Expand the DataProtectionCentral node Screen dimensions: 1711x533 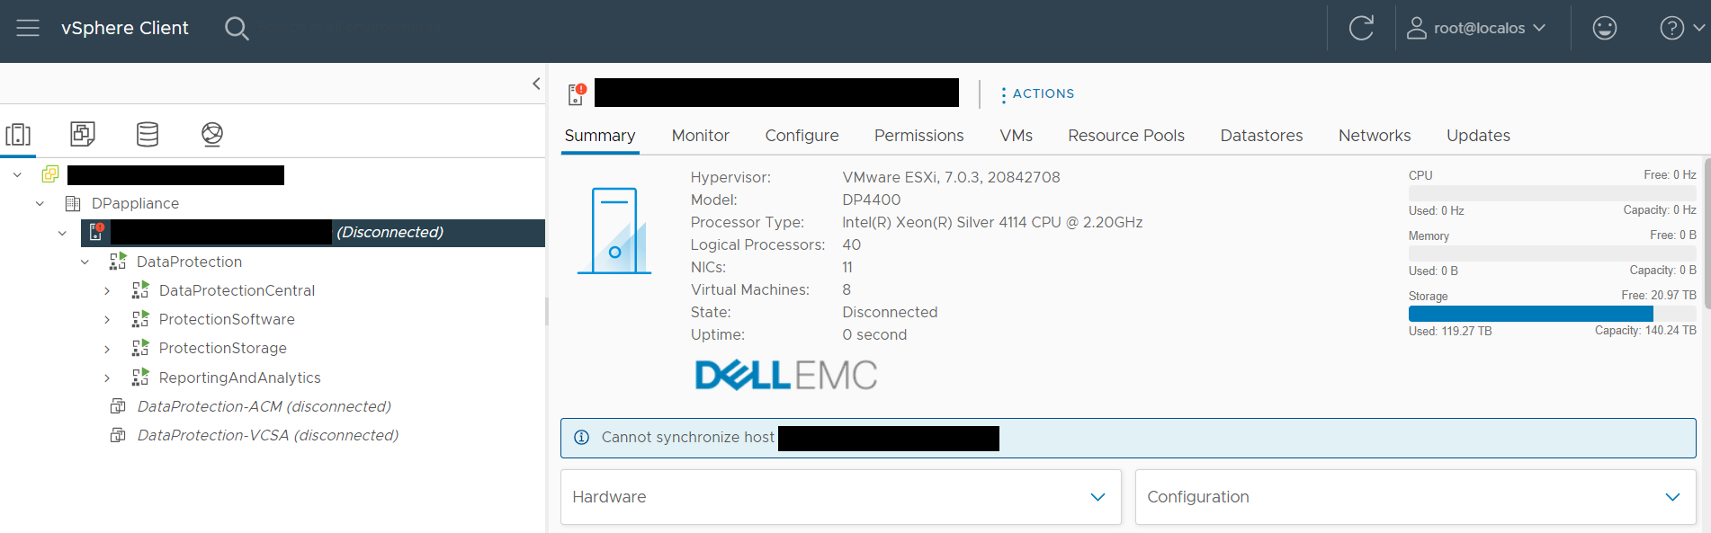[x=107, y=291]
